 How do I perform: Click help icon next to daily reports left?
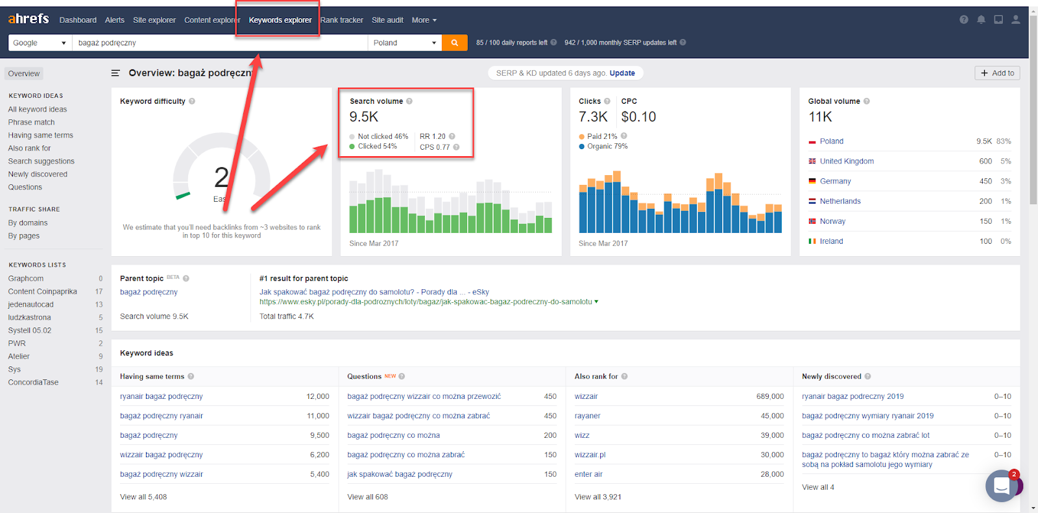[x=553, y=43]
